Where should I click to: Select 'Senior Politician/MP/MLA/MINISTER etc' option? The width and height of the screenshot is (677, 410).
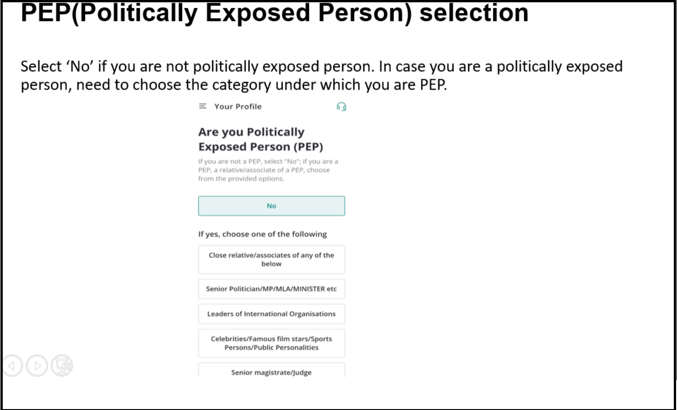[x=272, y=289]
